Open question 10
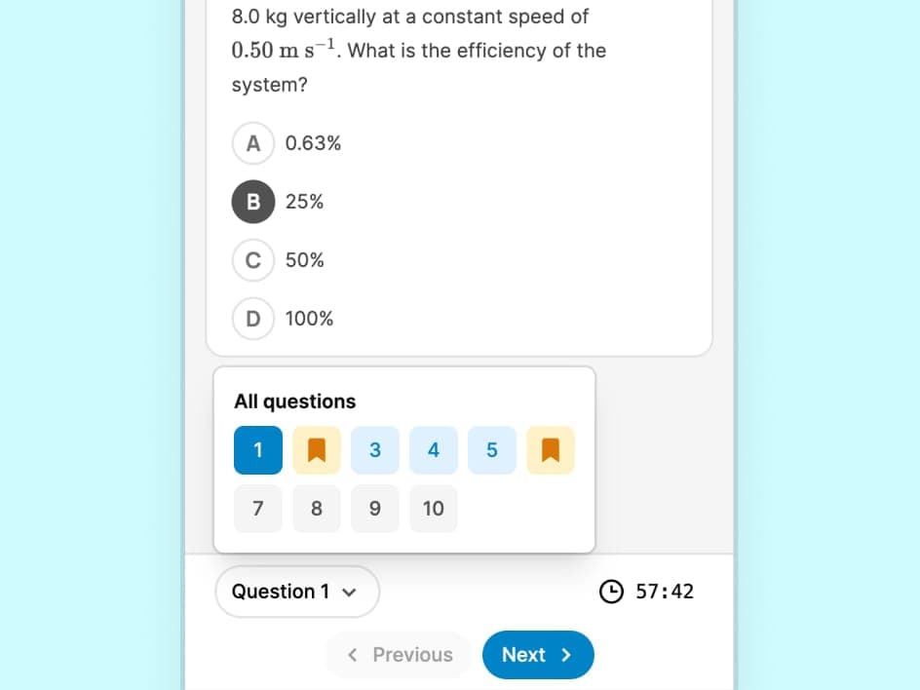The width and height of the screenshot is (920, 690). coord(434,509)
